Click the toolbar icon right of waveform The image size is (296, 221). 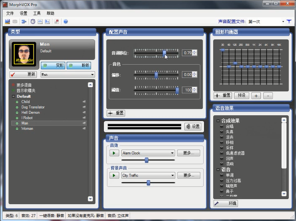[x=47, y=22]
